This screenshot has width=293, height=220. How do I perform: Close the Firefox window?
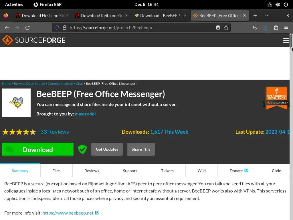point(288,15)
